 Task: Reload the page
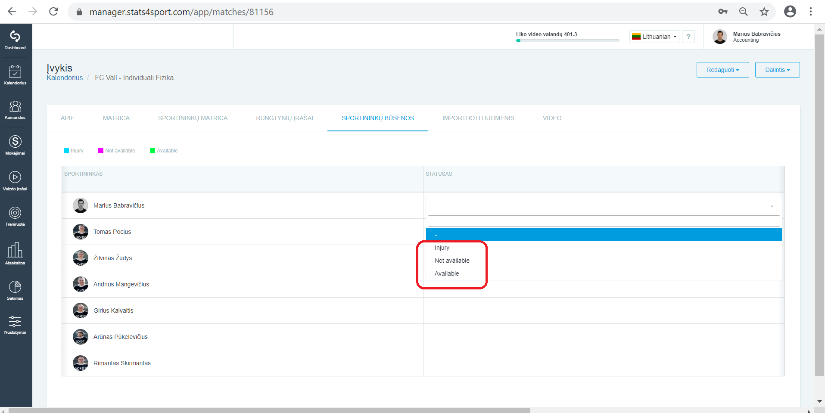click(53, 12)
